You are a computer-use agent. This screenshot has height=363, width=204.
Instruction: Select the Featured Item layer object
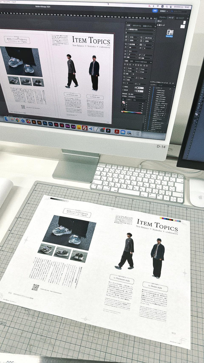157,119
